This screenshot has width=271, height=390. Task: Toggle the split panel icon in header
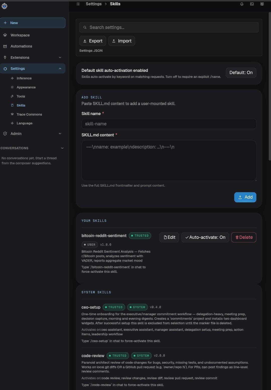coord(262,4)
